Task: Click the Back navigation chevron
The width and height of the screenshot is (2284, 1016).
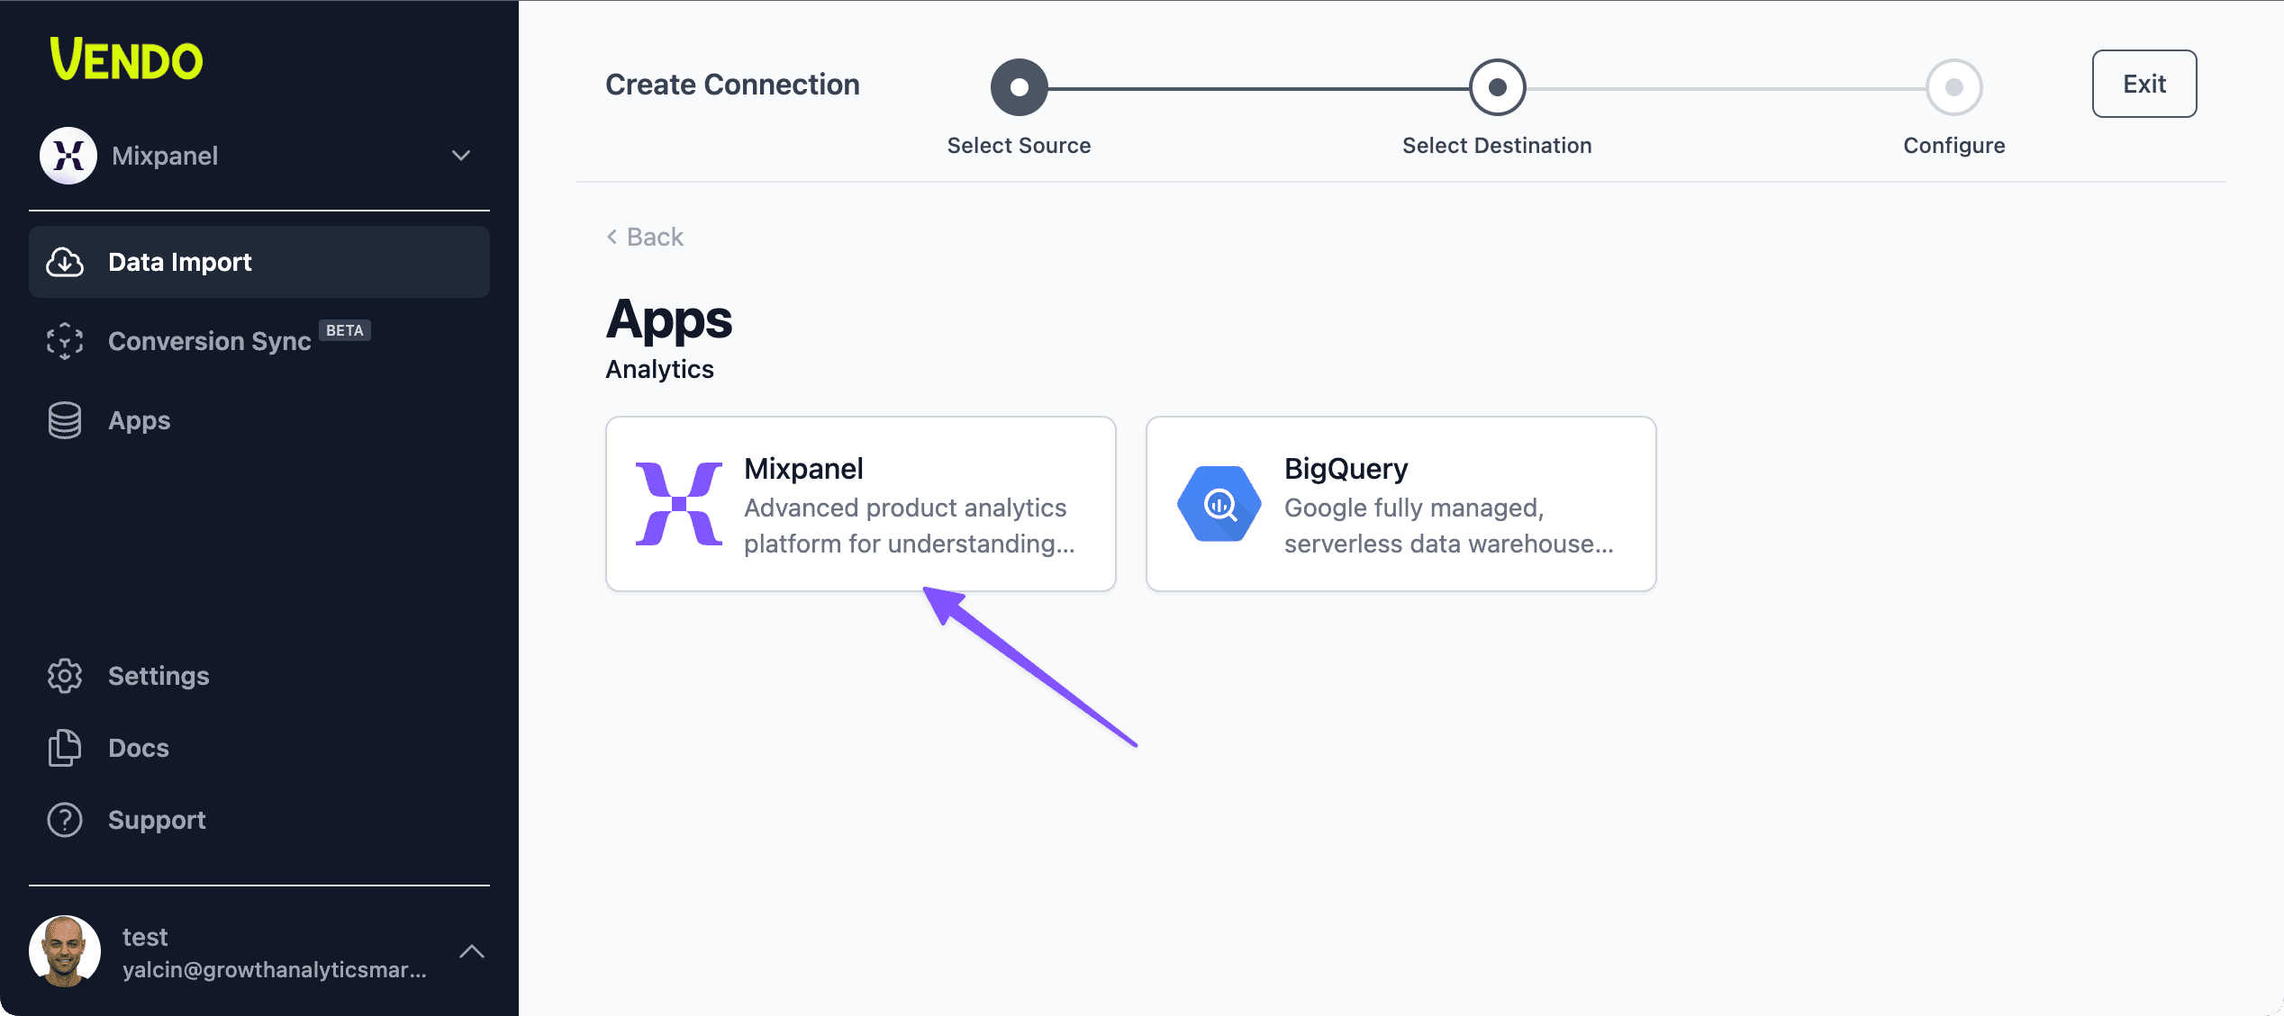Action: click(612, 234)
